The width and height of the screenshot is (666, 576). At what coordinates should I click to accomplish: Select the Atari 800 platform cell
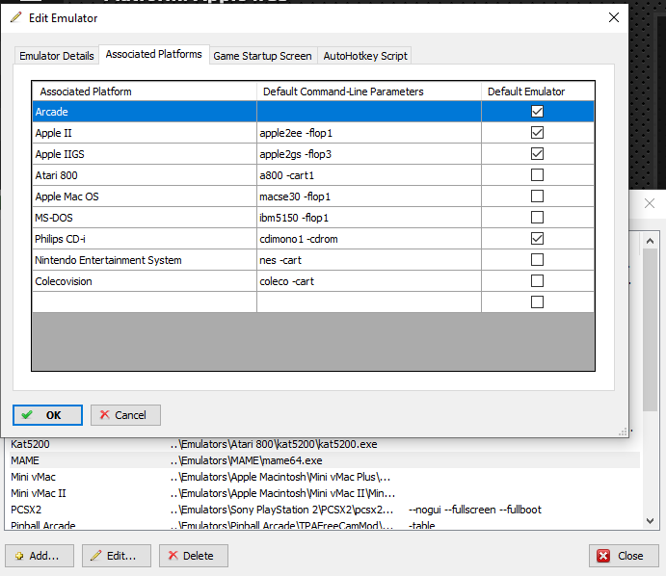pyautogui.click(x=145, y=175)
